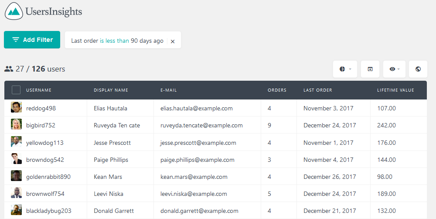This screenshot has width=436, height=219.
Task: Open the pie chart segments dropdown
Action: (x=345, y=69)
